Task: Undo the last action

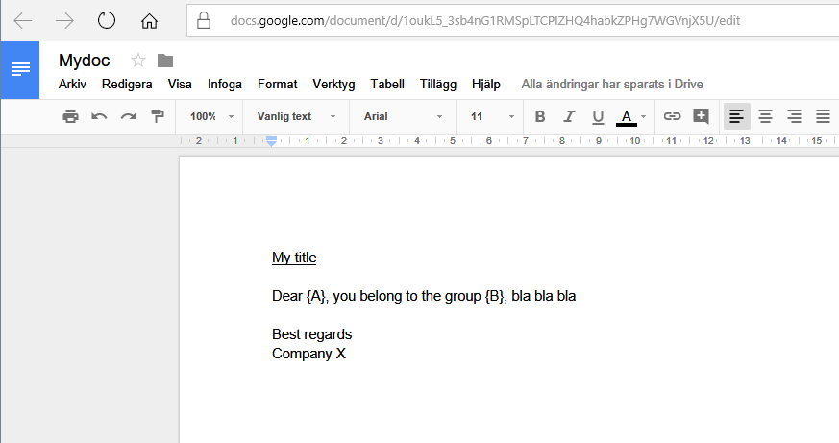Action: click(x=99, y=116)
